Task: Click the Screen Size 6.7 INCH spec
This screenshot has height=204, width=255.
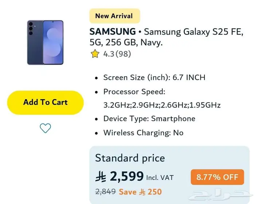Action: click(x=154, y=78)
